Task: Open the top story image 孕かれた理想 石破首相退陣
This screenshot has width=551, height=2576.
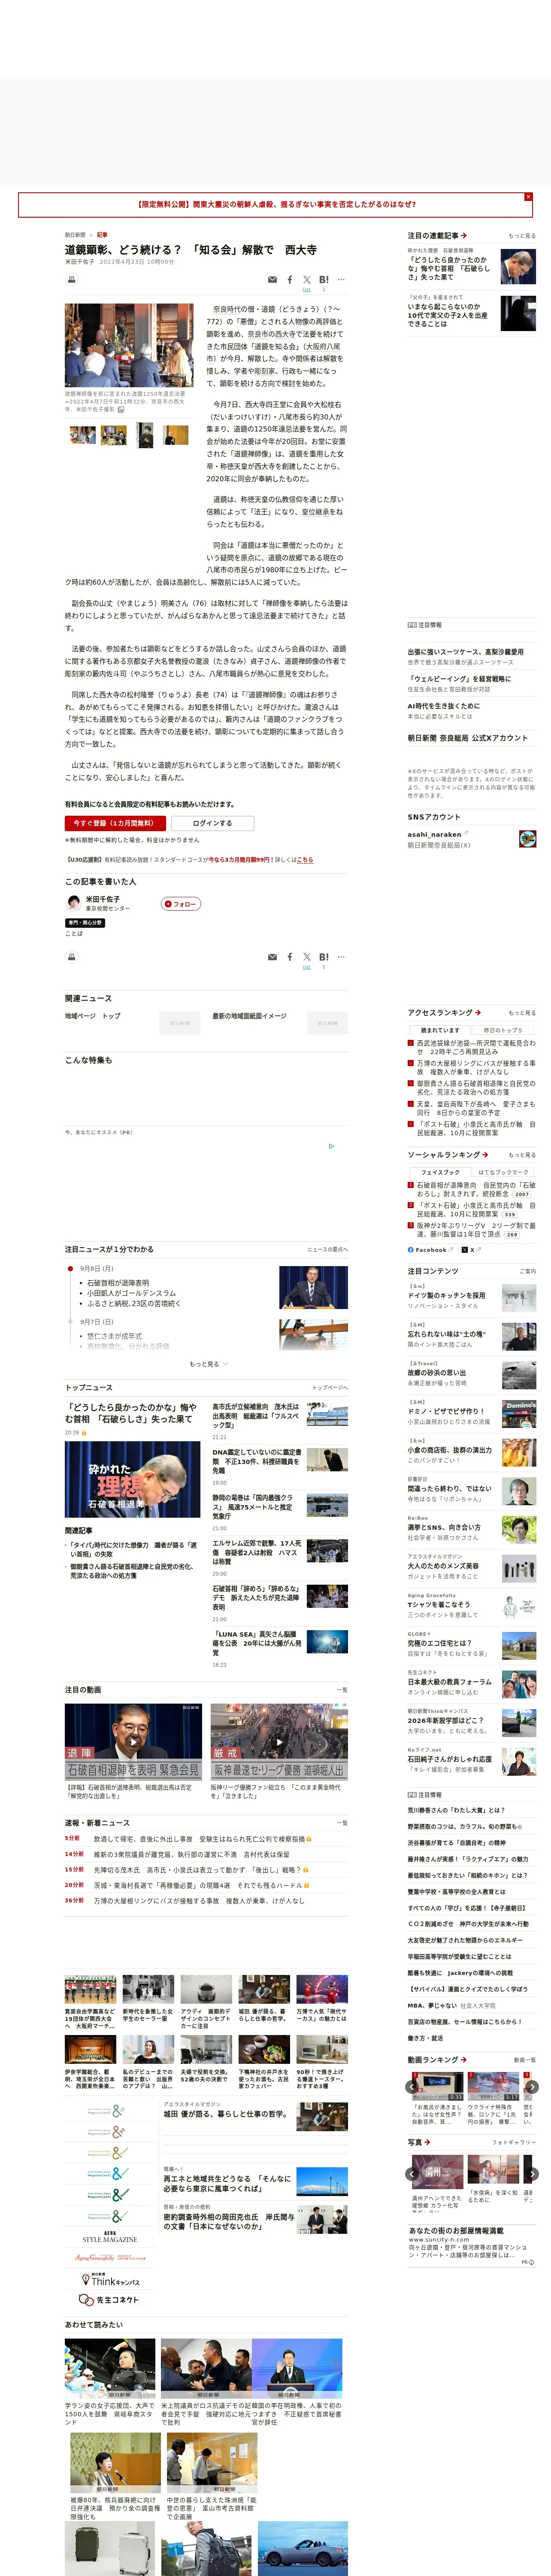Action: pos(133,1480)
